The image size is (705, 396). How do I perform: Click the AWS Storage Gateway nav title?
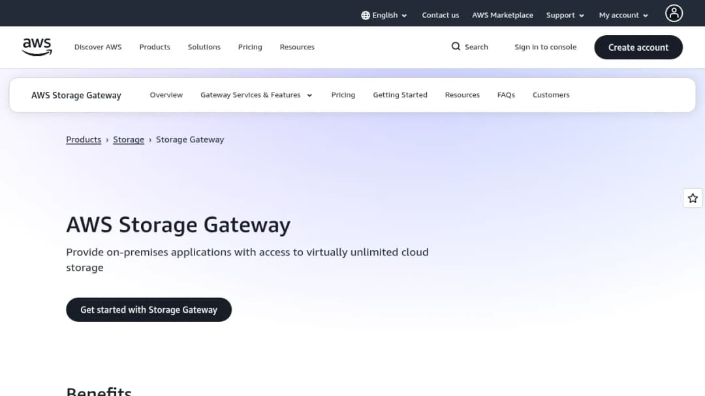(x=76, y=95)
